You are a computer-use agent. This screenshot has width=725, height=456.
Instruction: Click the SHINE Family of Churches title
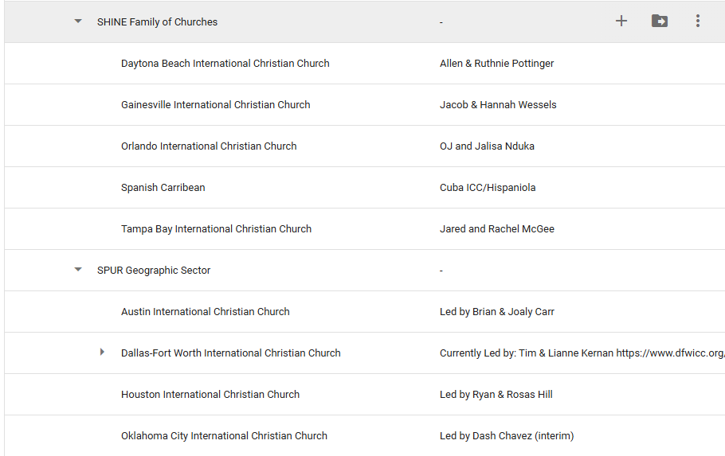(157, 22)
